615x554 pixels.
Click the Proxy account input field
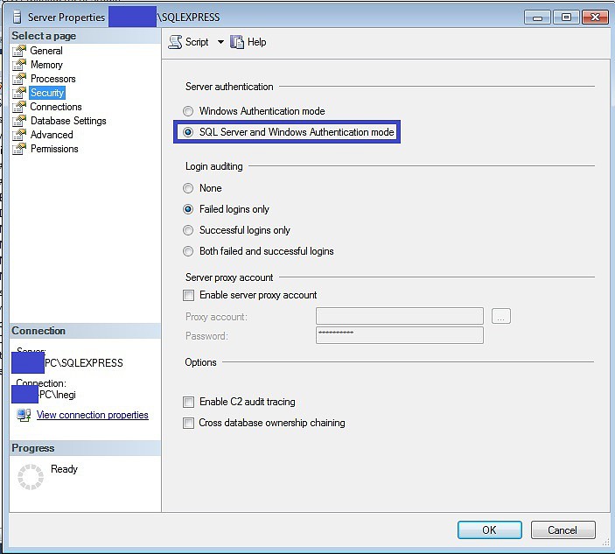coord(400,316)
